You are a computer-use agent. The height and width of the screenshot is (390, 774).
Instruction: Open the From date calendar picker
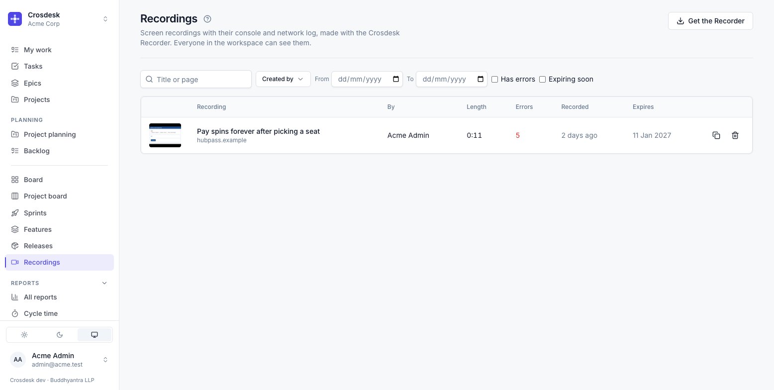tap(396, 79)
